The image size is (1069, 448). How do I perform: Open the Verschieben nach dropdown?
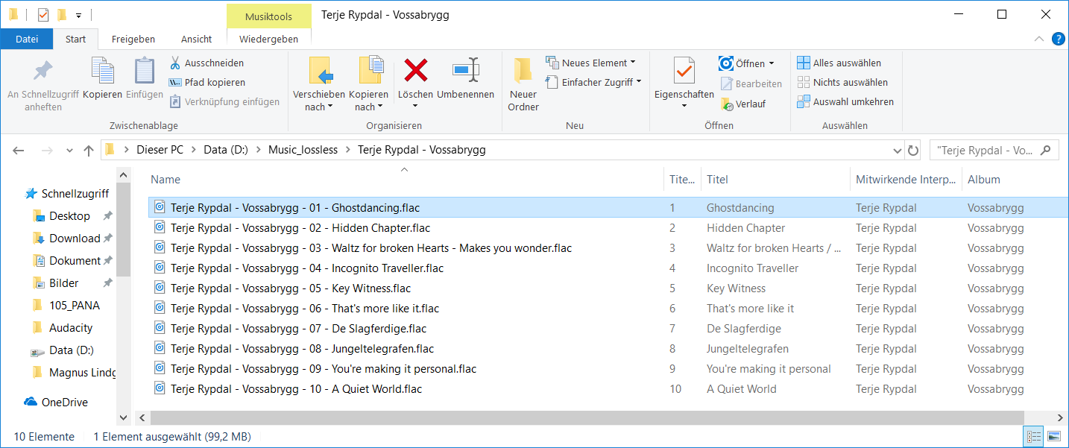tap(319, 101)
